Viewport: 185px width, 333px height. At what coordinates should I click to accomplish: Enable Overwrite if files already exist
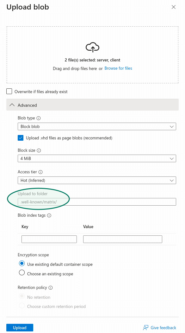coord(9,92)
